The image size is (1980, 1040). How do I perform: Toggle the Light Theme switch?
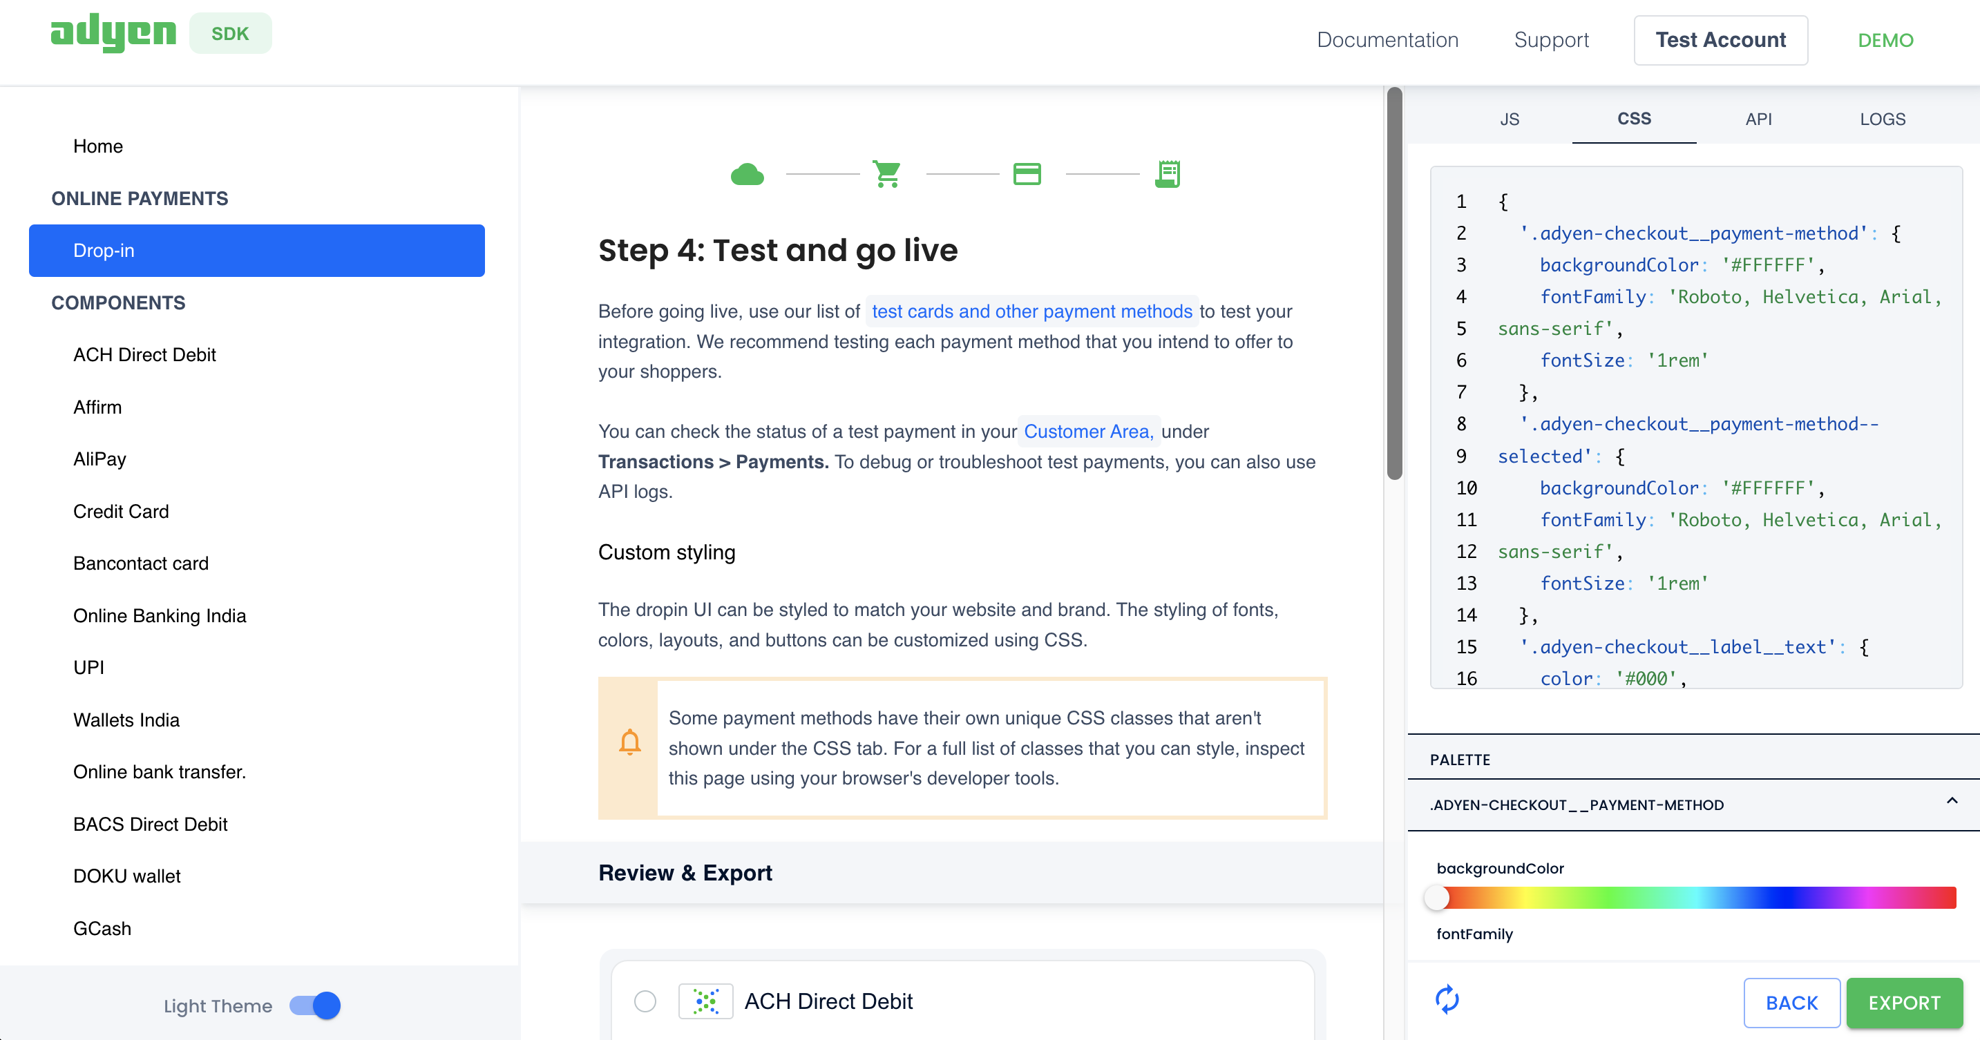(x=315, y=1005)
